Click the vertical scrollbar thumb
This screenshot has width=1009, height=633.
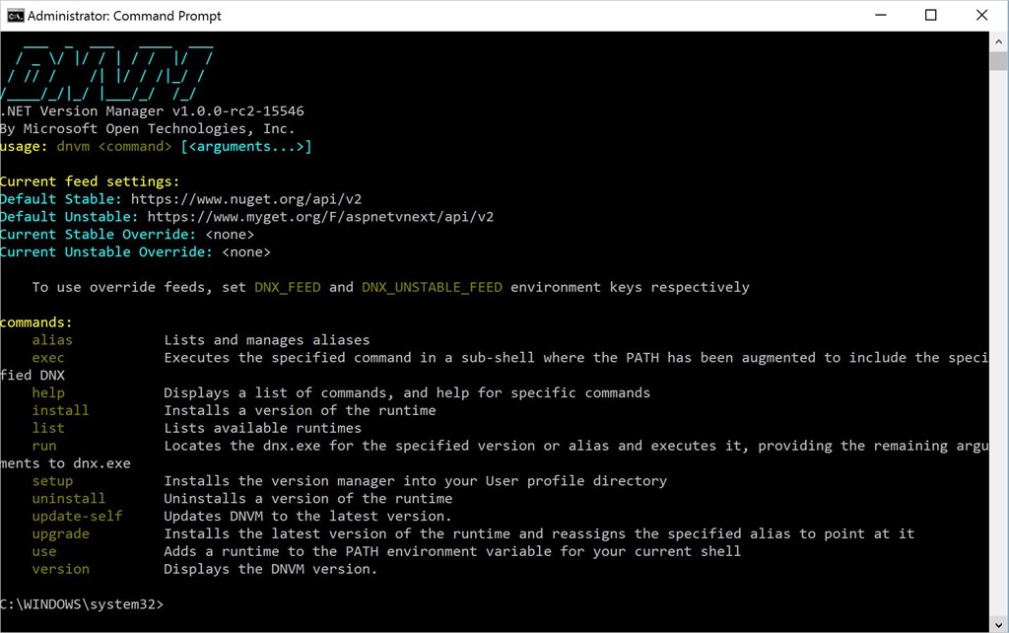[x=999, y=61]
